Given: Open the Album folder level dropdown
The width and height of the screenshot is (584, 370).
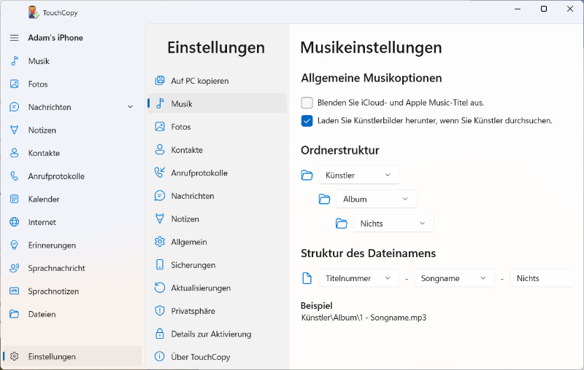Looking at the screenshot, I should point(376,199).
